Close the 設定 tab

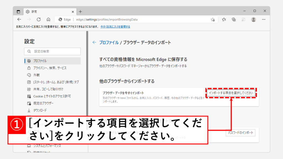tap(73, 12)
